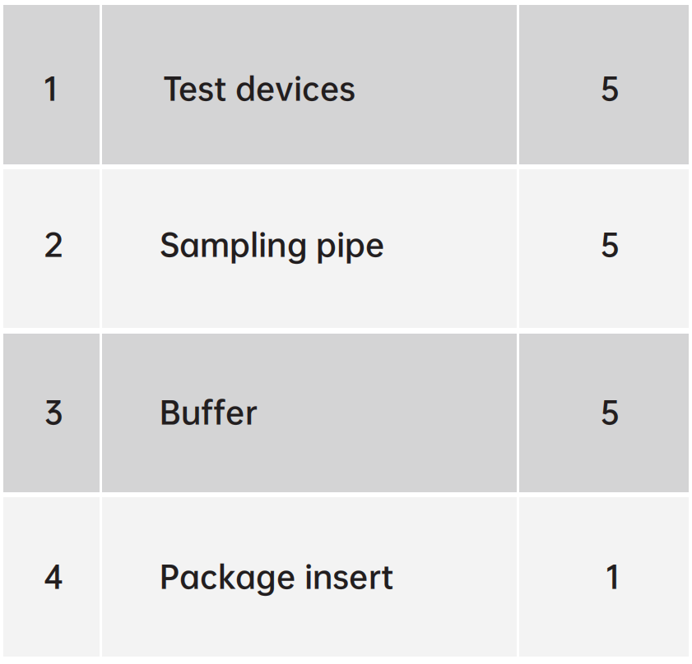Click blank space right of "Test devices" text

pos(436,89)
